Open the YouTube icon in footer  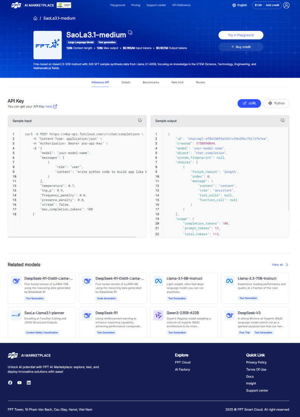tap(19, 383)
